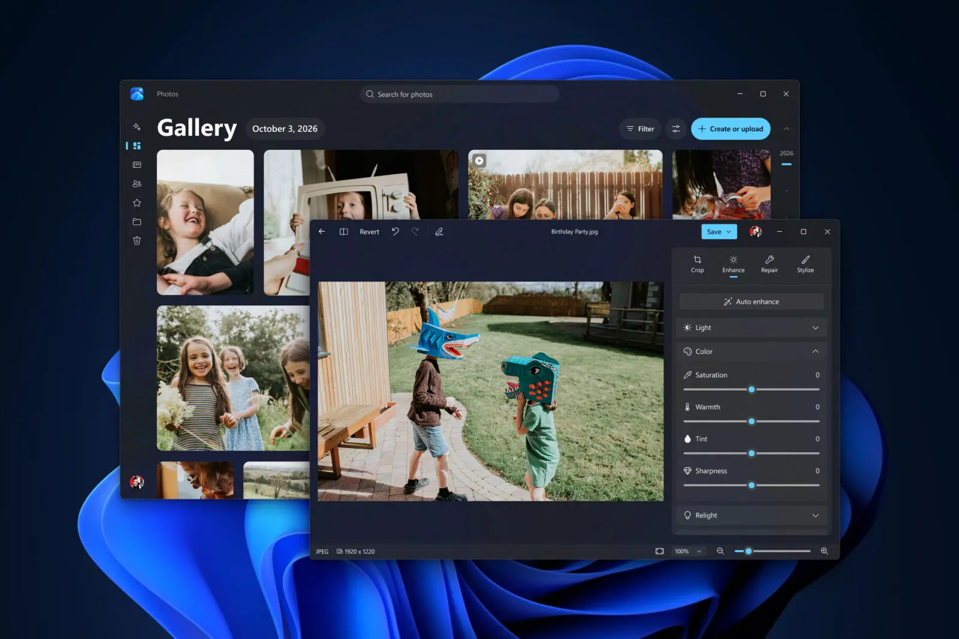Click the Warmth slider handle
This screenshot has width=959, height=639.
[752, 422]
